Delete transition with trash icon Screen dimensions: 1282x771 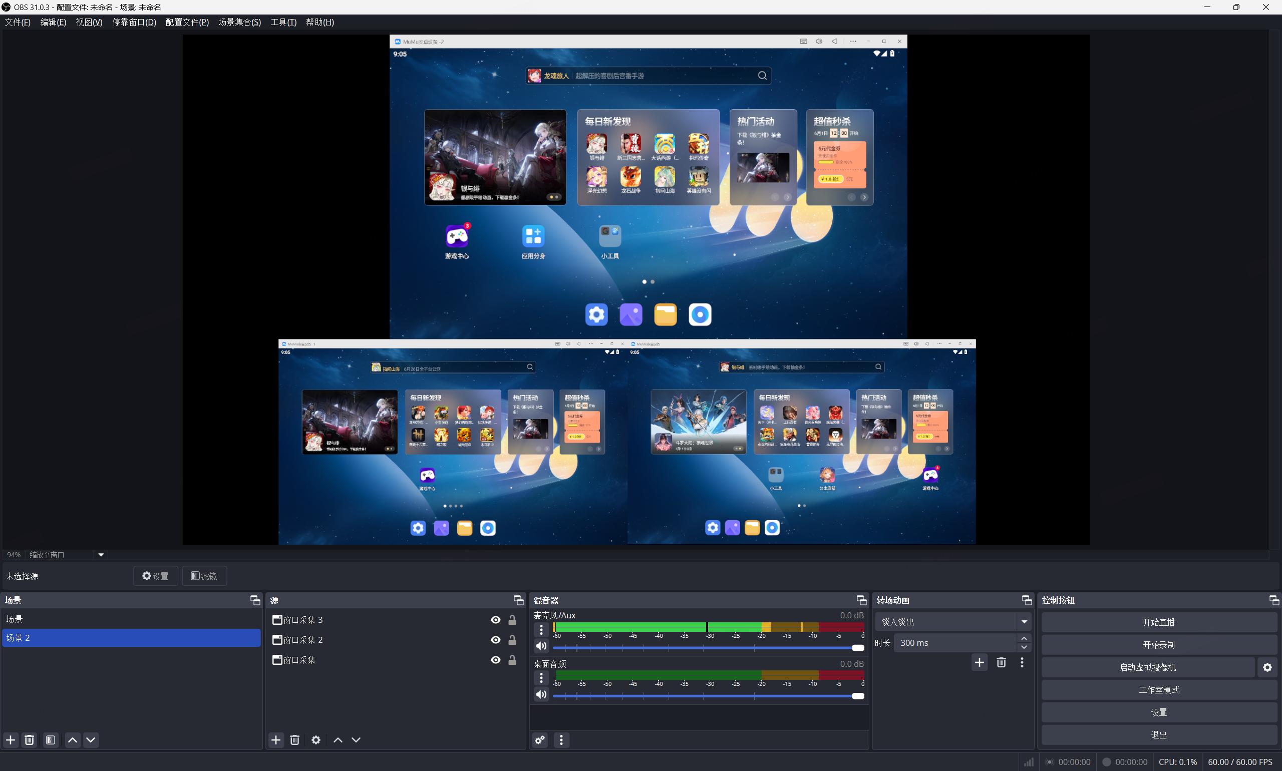pos(1001,662)
